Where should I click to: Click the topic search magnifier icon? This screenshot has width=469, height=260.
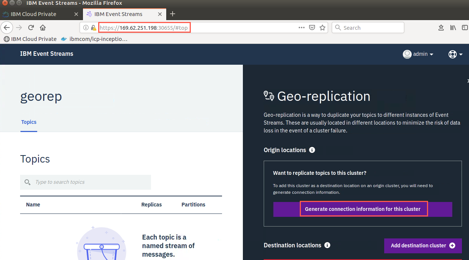[27, 182]
